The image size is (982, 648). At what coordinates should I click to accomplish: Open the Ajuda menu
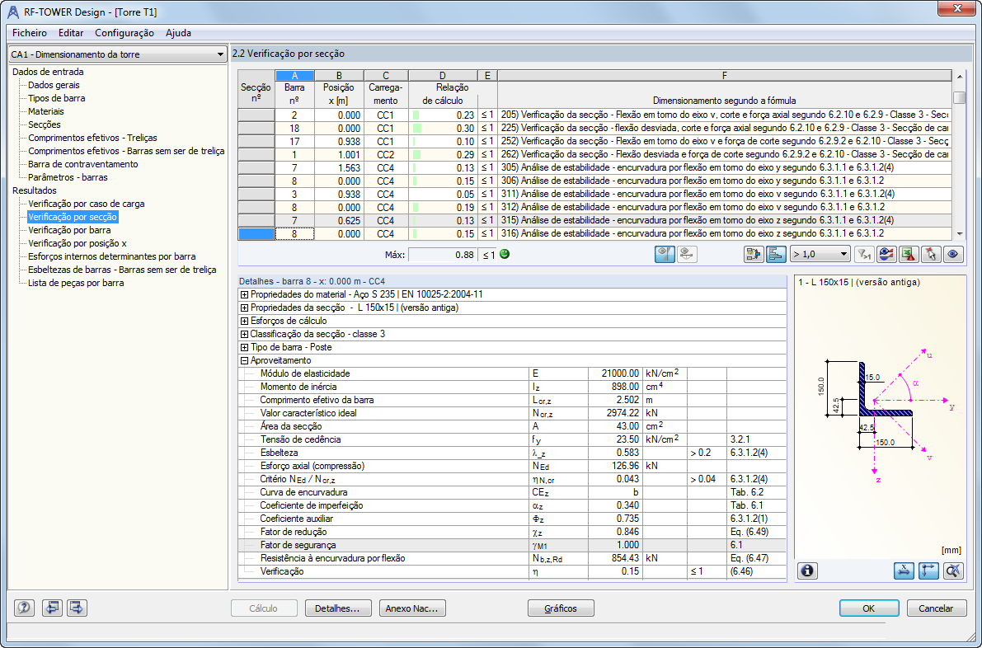[178, 32]
